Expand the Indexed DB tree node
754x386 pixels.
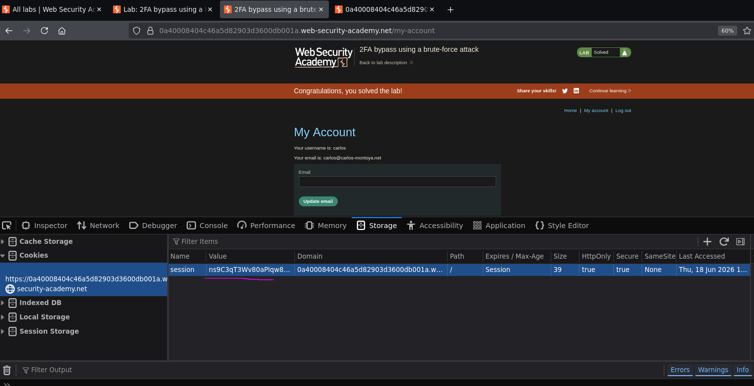click(x=3, y=303)
